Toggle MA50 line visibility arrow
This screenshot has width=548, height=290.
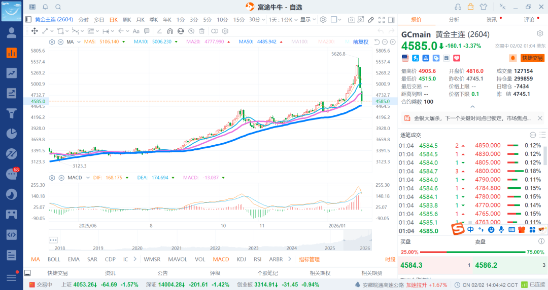[x=281, y=42]
